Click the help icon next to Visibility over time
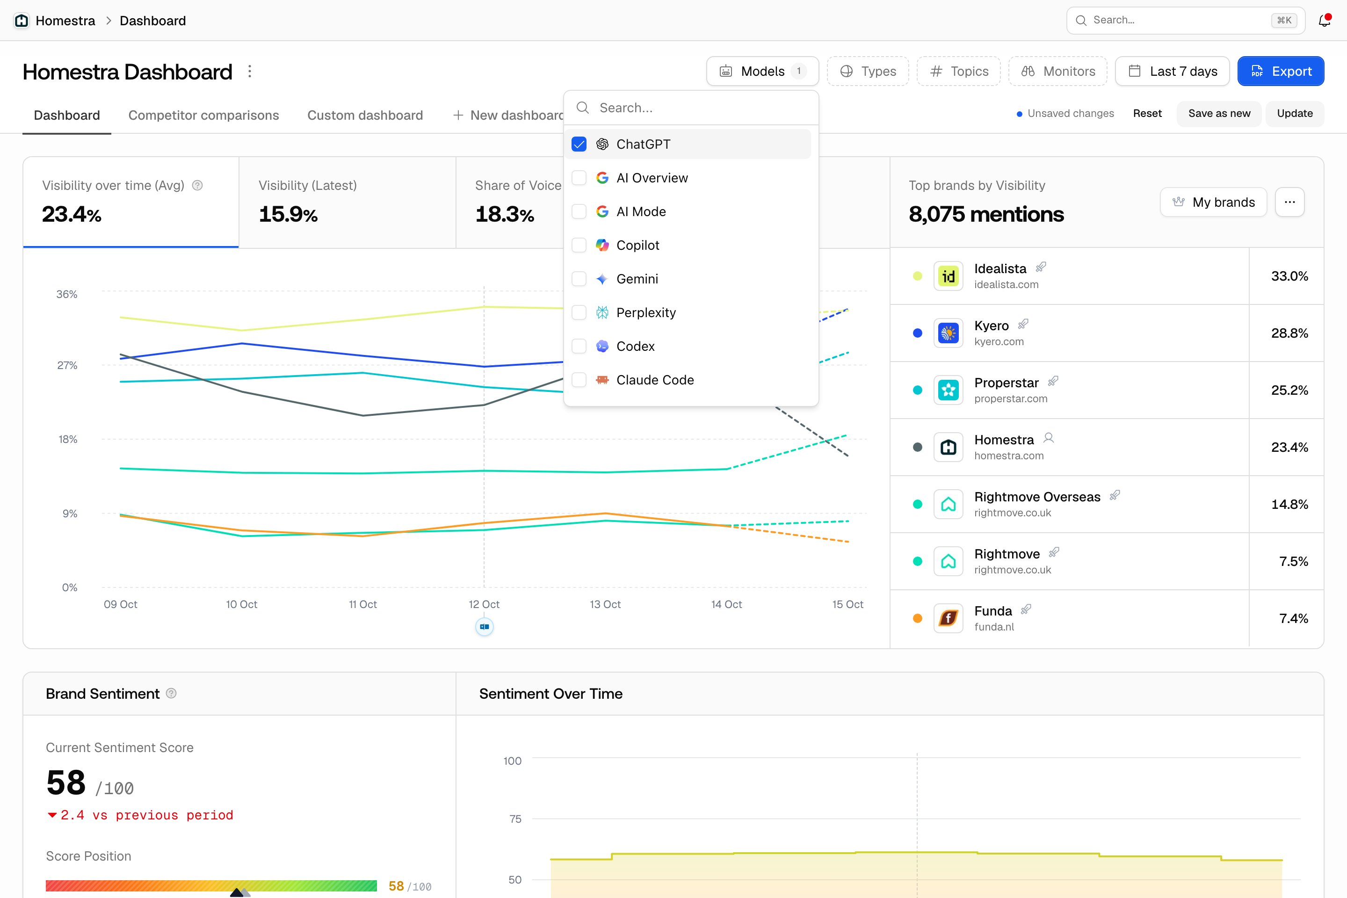The width and height of the screenshot is (1347, 898). coord(197,185)
